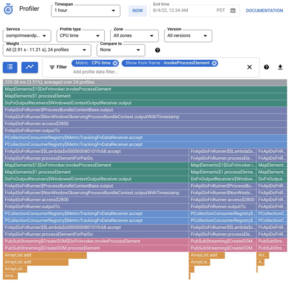Click the NOW button
Image resolution: width=291 pixels, height=281 pixels.
(138, 11)
